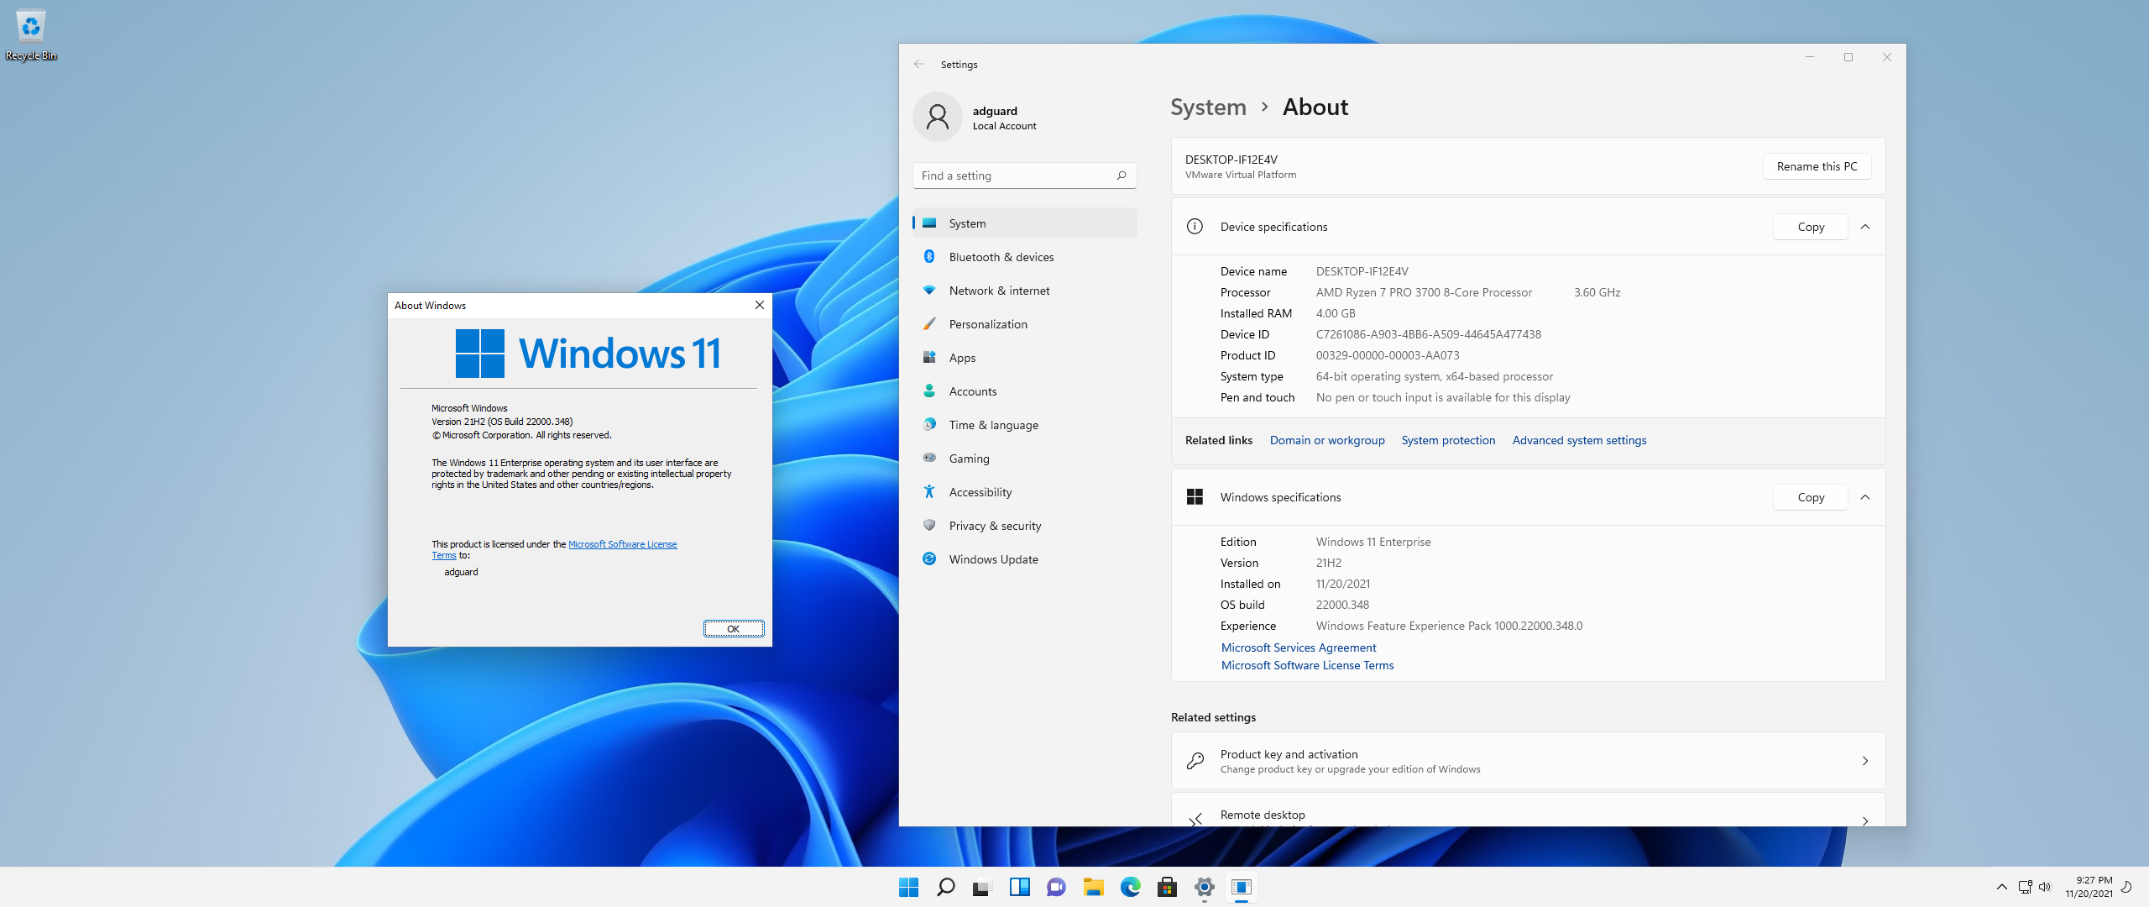Click the network tray icon
The image size is (2149, 907).
click(2025, 887)
